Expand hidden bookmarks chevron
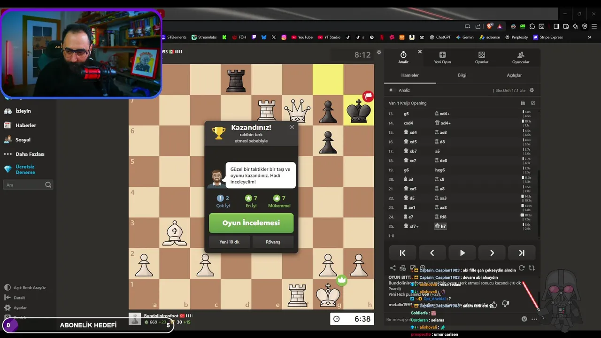This screenshot has height=338, width=601. (x=590, y=37)
